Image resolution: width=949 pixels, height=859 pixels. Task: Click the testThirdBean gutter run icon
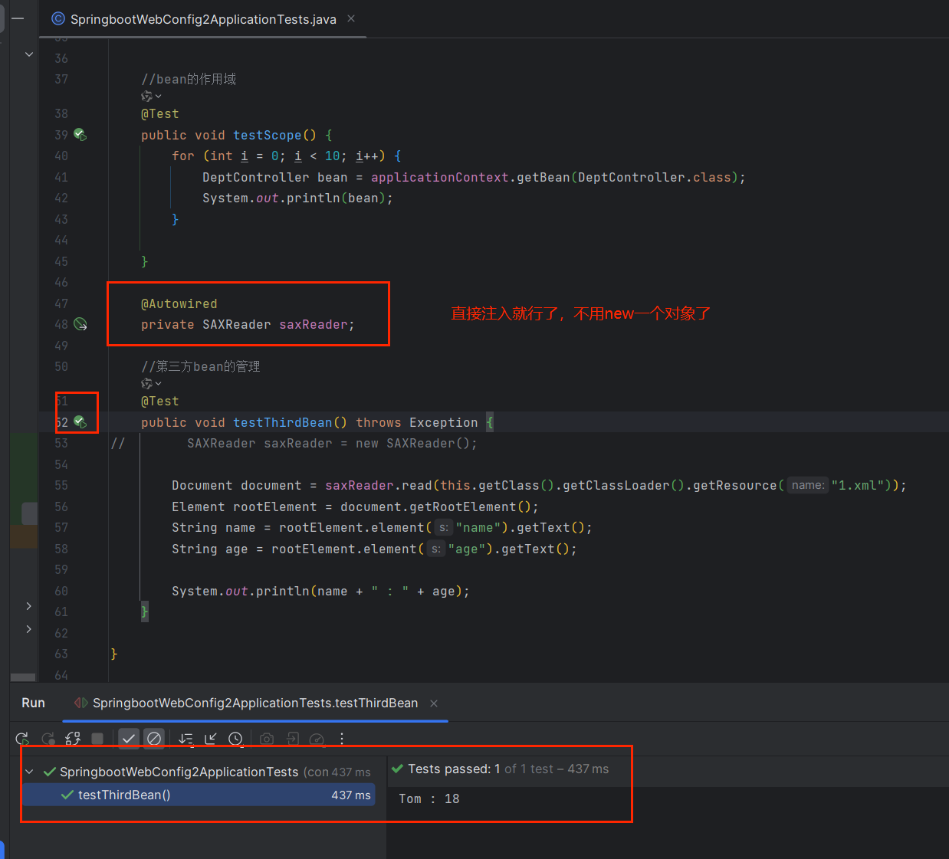click(80, 422)
